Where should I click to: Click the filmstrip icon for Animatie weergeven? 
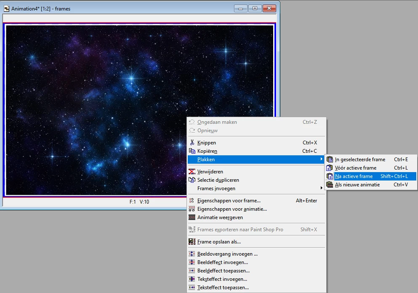coord(192,217)
